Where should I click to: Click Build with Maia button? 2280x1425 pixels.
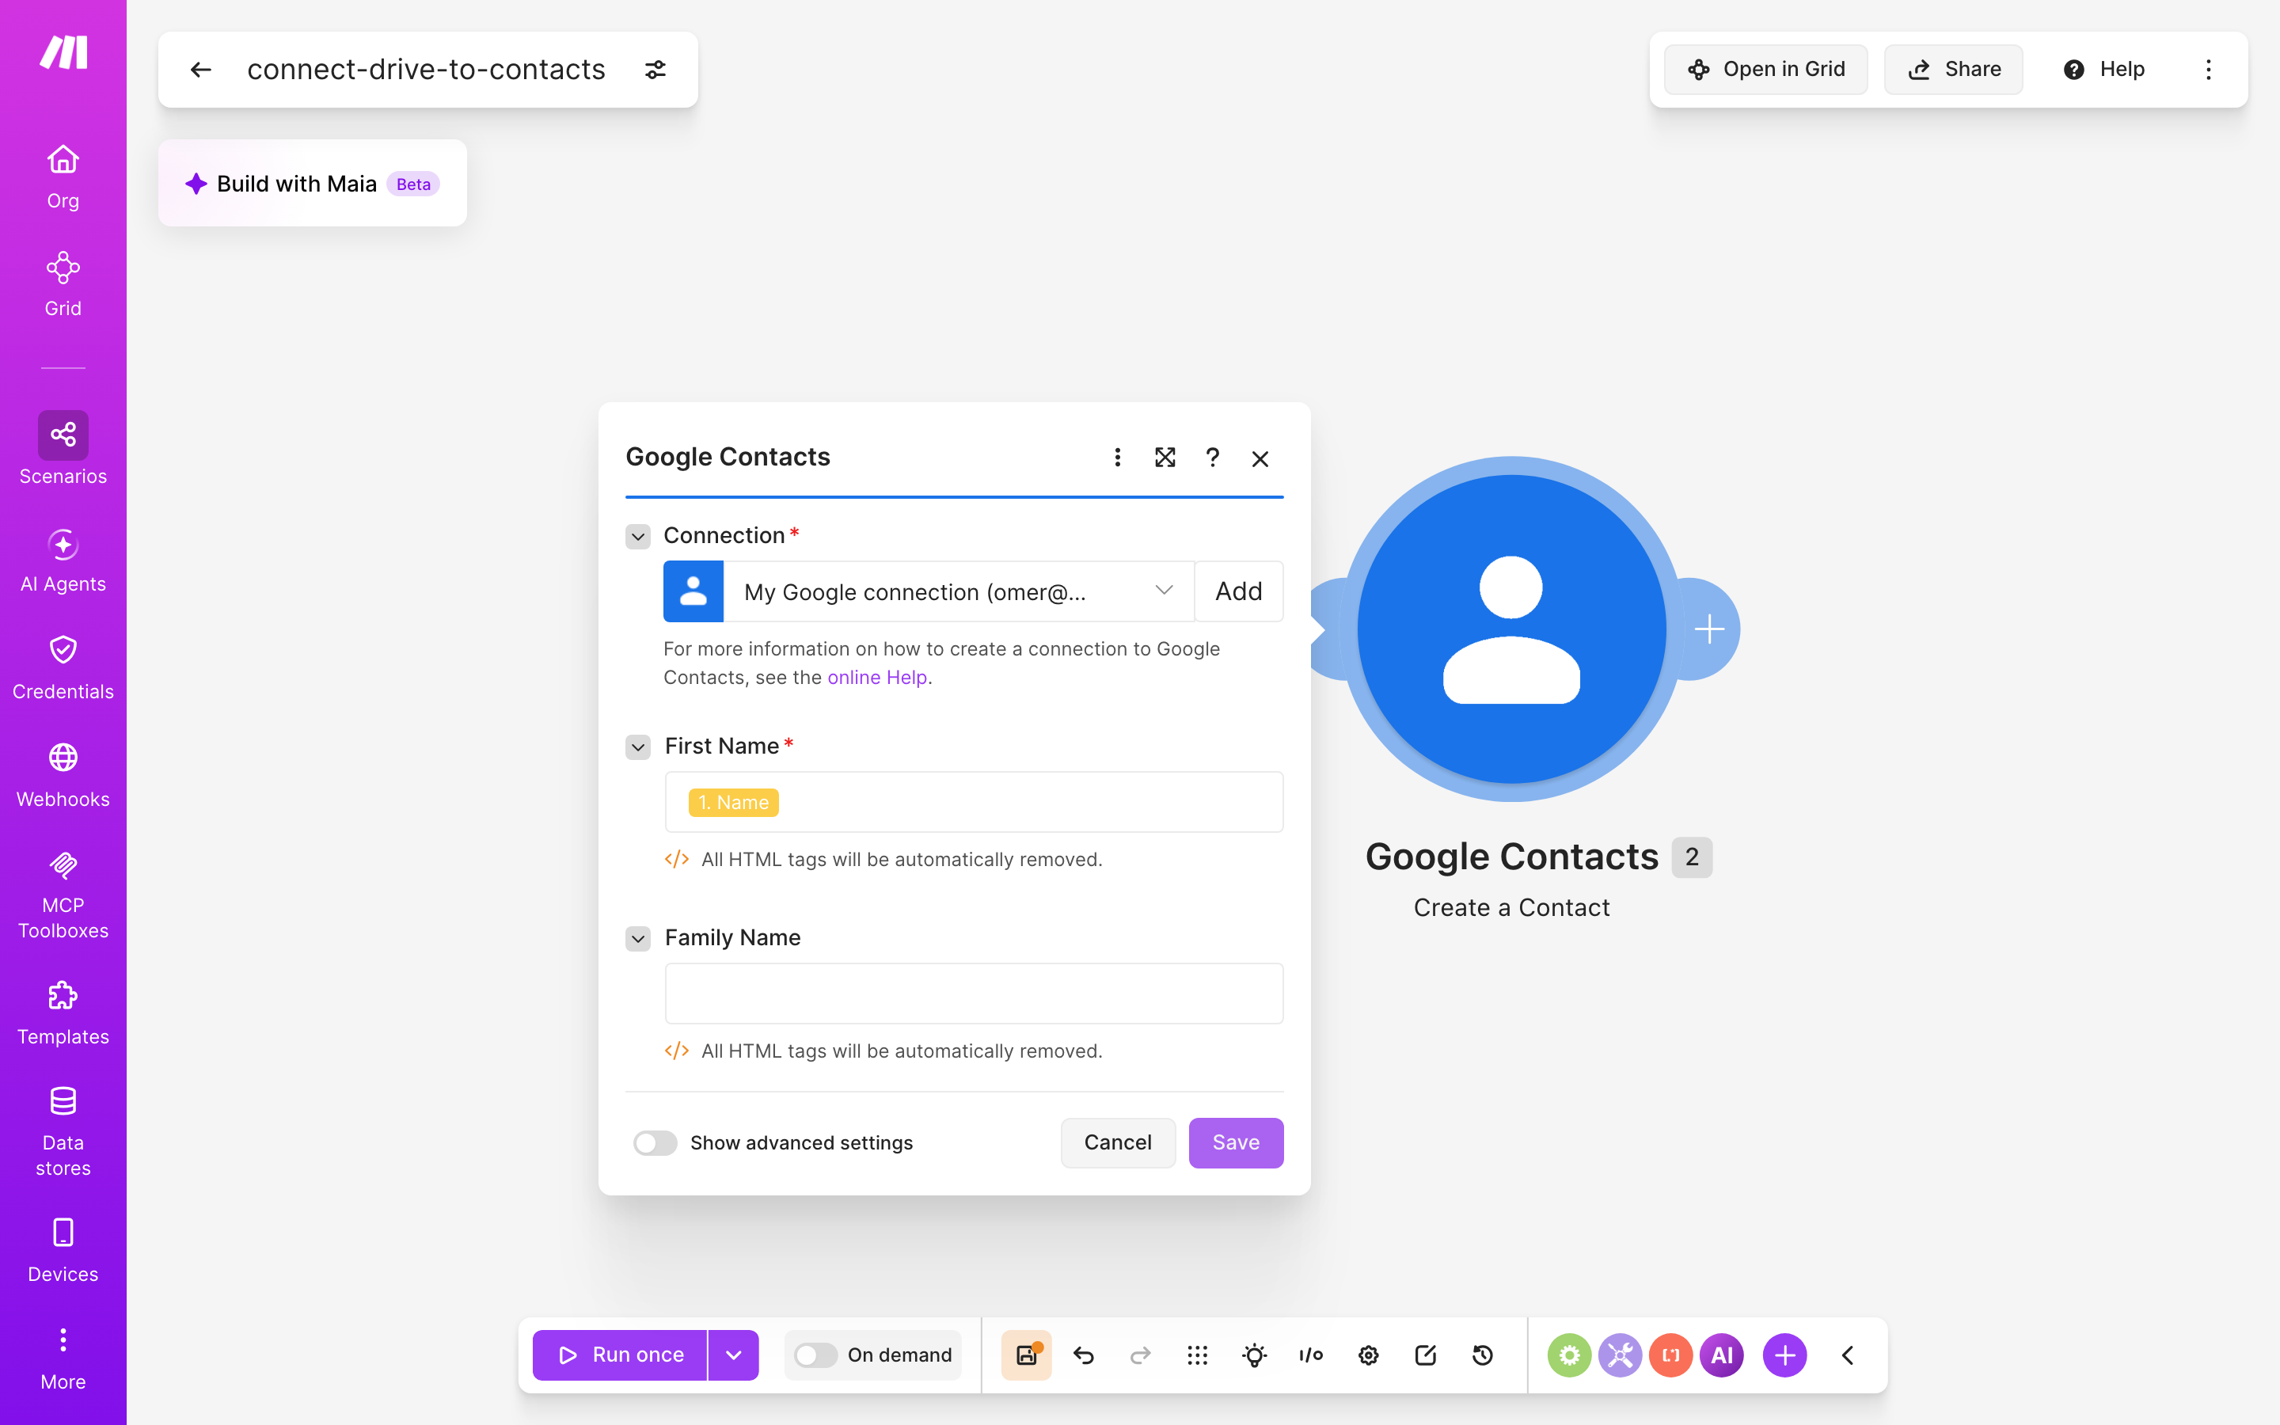[313, 183]
